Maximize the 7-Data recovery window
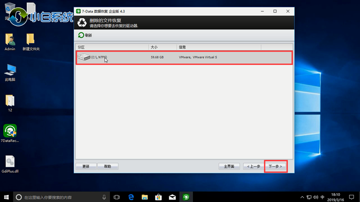This screenshot has height=202, width=360. 275,11
